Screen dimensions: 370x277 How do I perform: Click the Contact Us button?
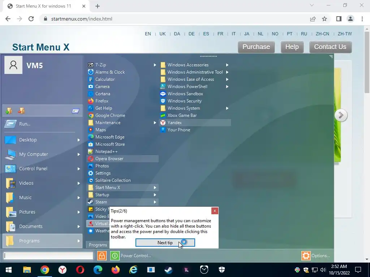click(x=330, y=47)
